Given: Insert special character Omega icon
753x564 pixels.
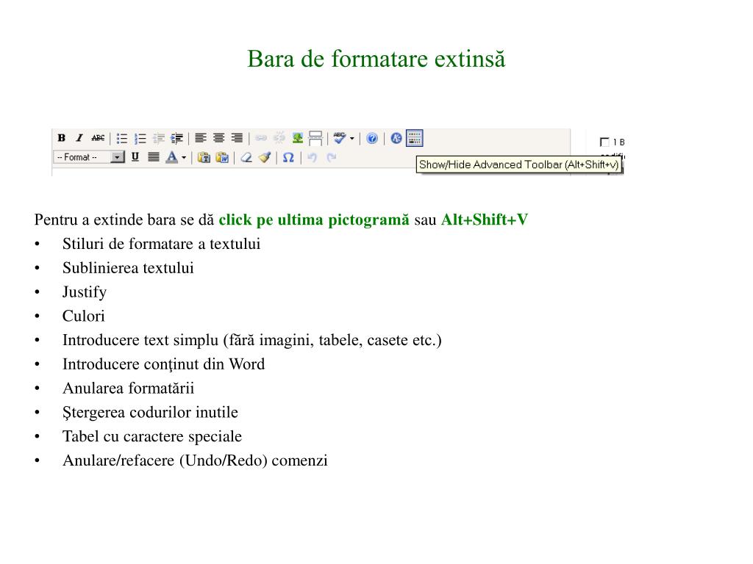Looking at the screenshot, I should point(288,157).
